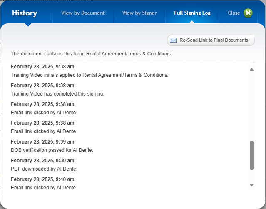The width and height of the screenshot is (266, 209).
Task: Select the text 'The document contains this form'
Action: (48, 54)
